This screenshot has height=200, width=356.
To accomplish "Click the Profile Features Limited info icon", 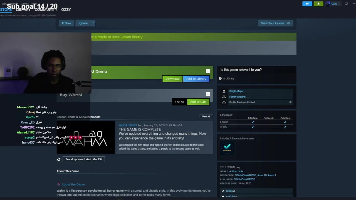I will tap(224, 102).
